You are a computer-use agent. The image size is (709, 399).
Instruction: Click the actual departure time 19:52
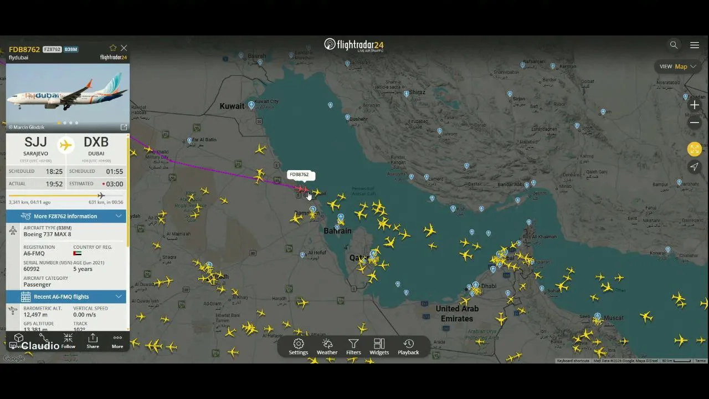point(54,184)
